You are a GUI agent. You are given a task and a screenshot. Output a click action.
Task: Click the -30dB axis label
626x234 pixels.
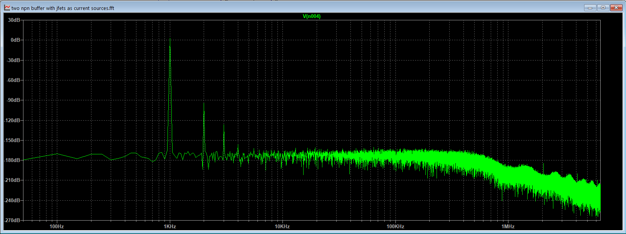tap(13, 60)
